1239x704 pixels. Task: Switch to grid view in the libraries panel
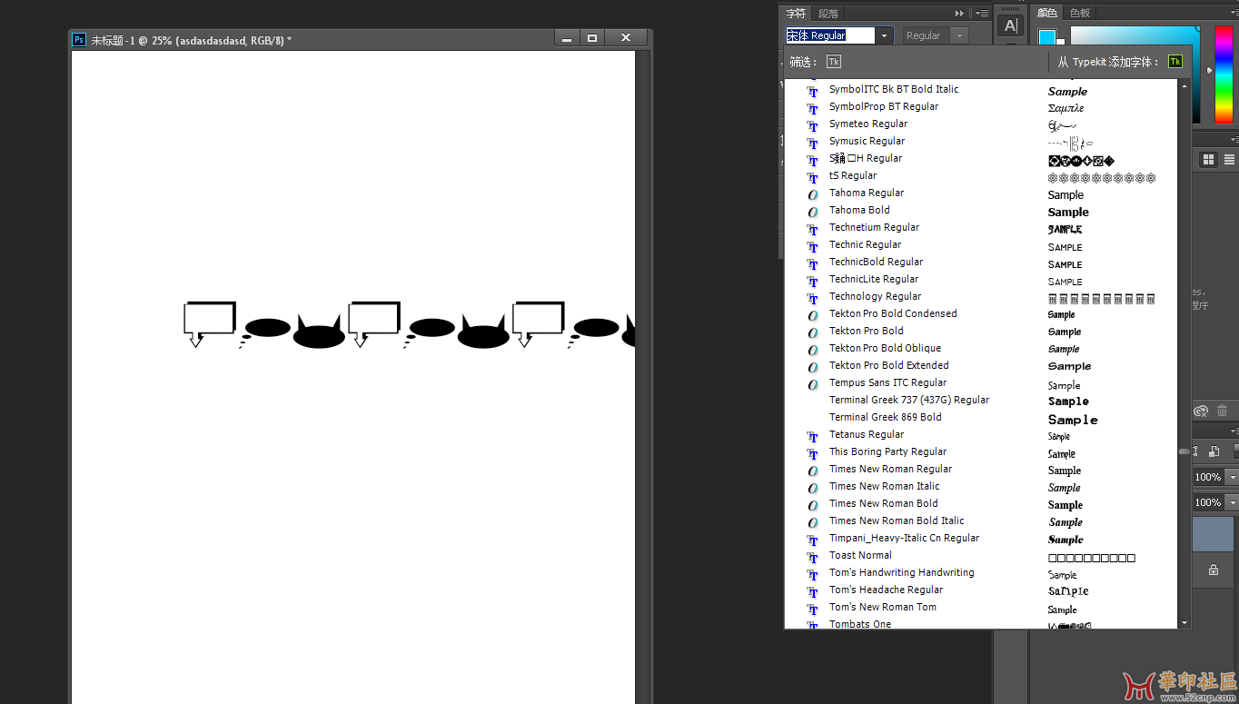(x=1208, y=159)
